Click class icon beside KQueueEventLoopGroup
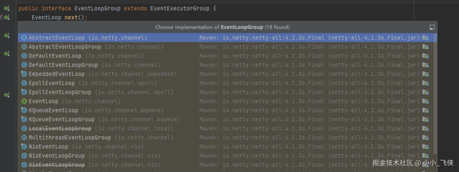Image resolution: width=459 pixels, height=172 pixels. click(24, 120)
